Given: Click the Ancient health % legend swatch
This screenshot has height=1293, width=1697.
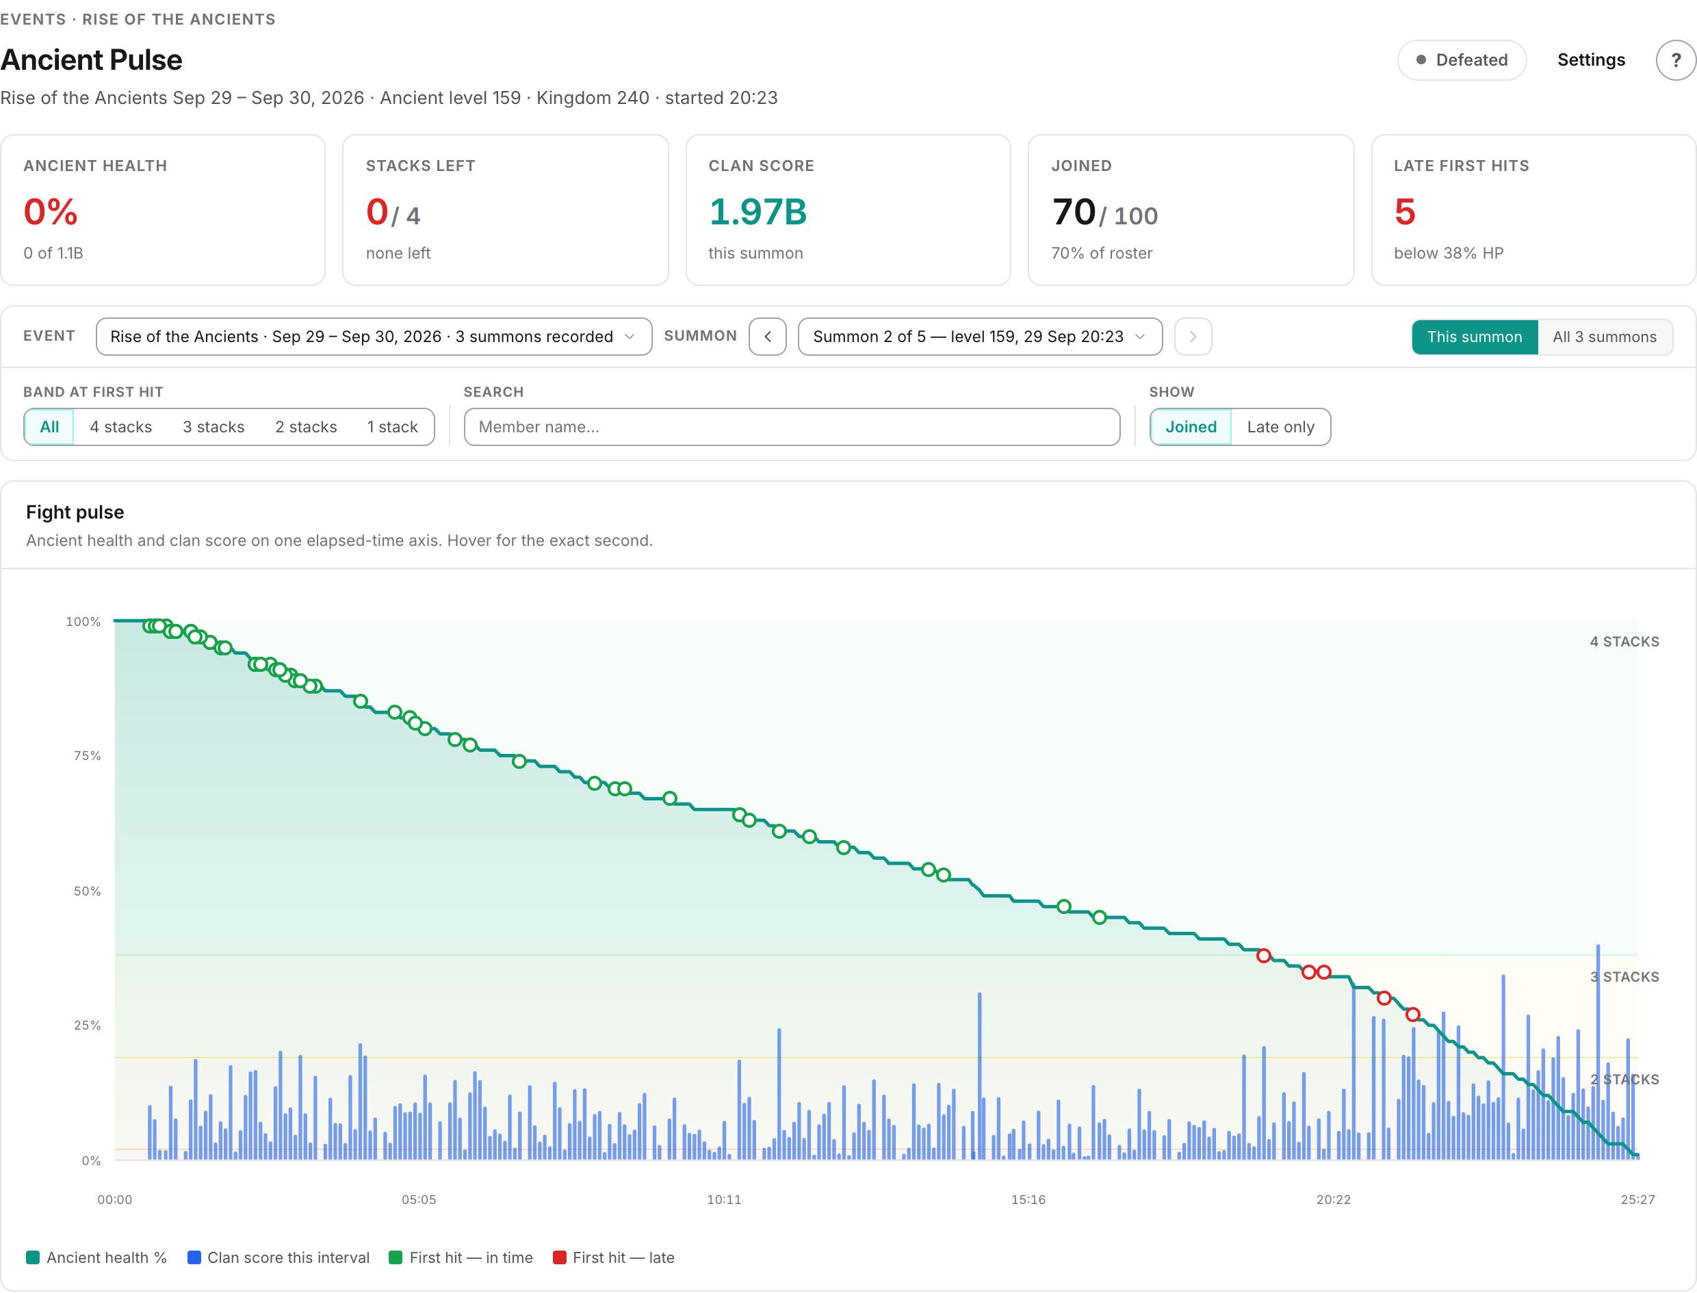Looking at the screenshot, I should pyautogui.click(x=32, y=1257).
